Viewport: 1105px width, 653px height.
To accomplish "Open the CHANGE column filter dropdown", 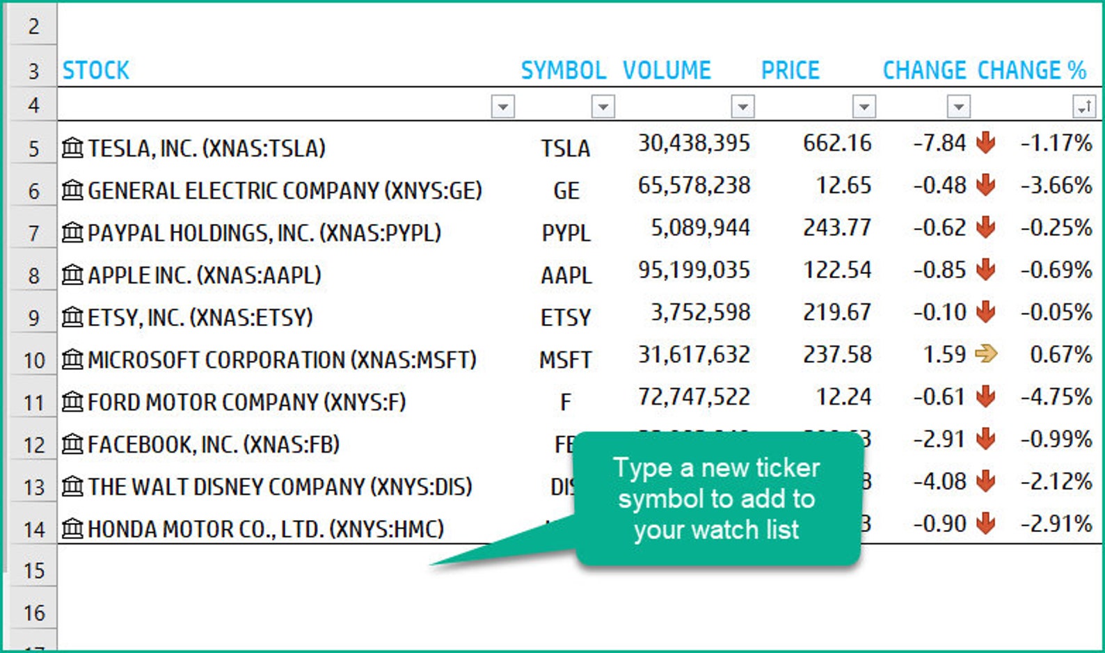I will [x=959, y=106].
